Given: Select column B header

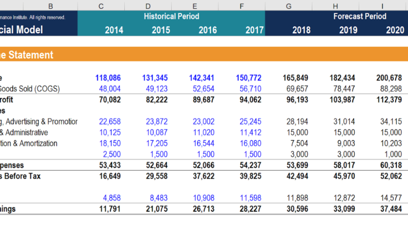Looking at the screenshot, I should pyautogui.click(x=50, y=6).
